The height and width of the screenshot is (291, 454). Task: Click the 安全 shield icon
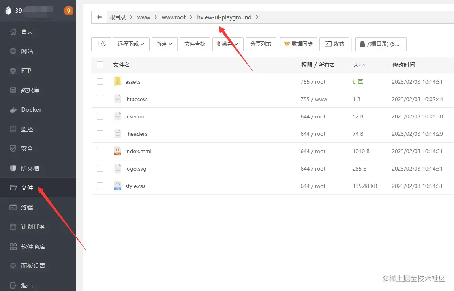13,148
